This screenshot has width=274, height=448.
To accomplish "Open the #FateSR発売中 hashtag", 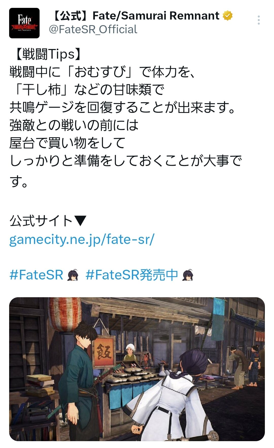I will [132, 275].
